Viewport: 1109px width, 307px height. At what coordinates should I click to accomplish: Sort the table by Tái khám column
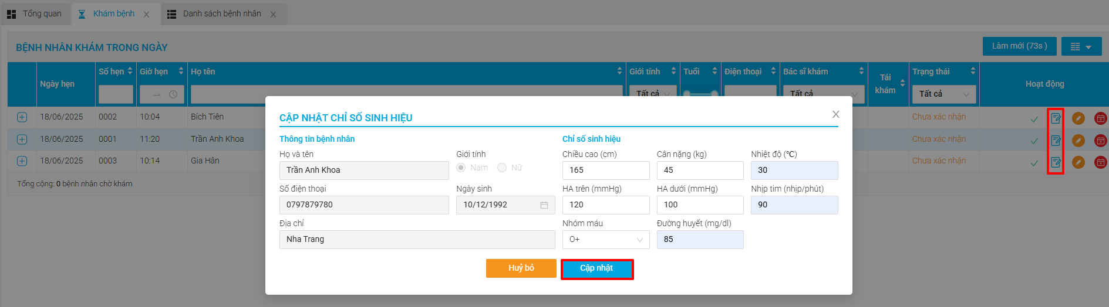902,83
